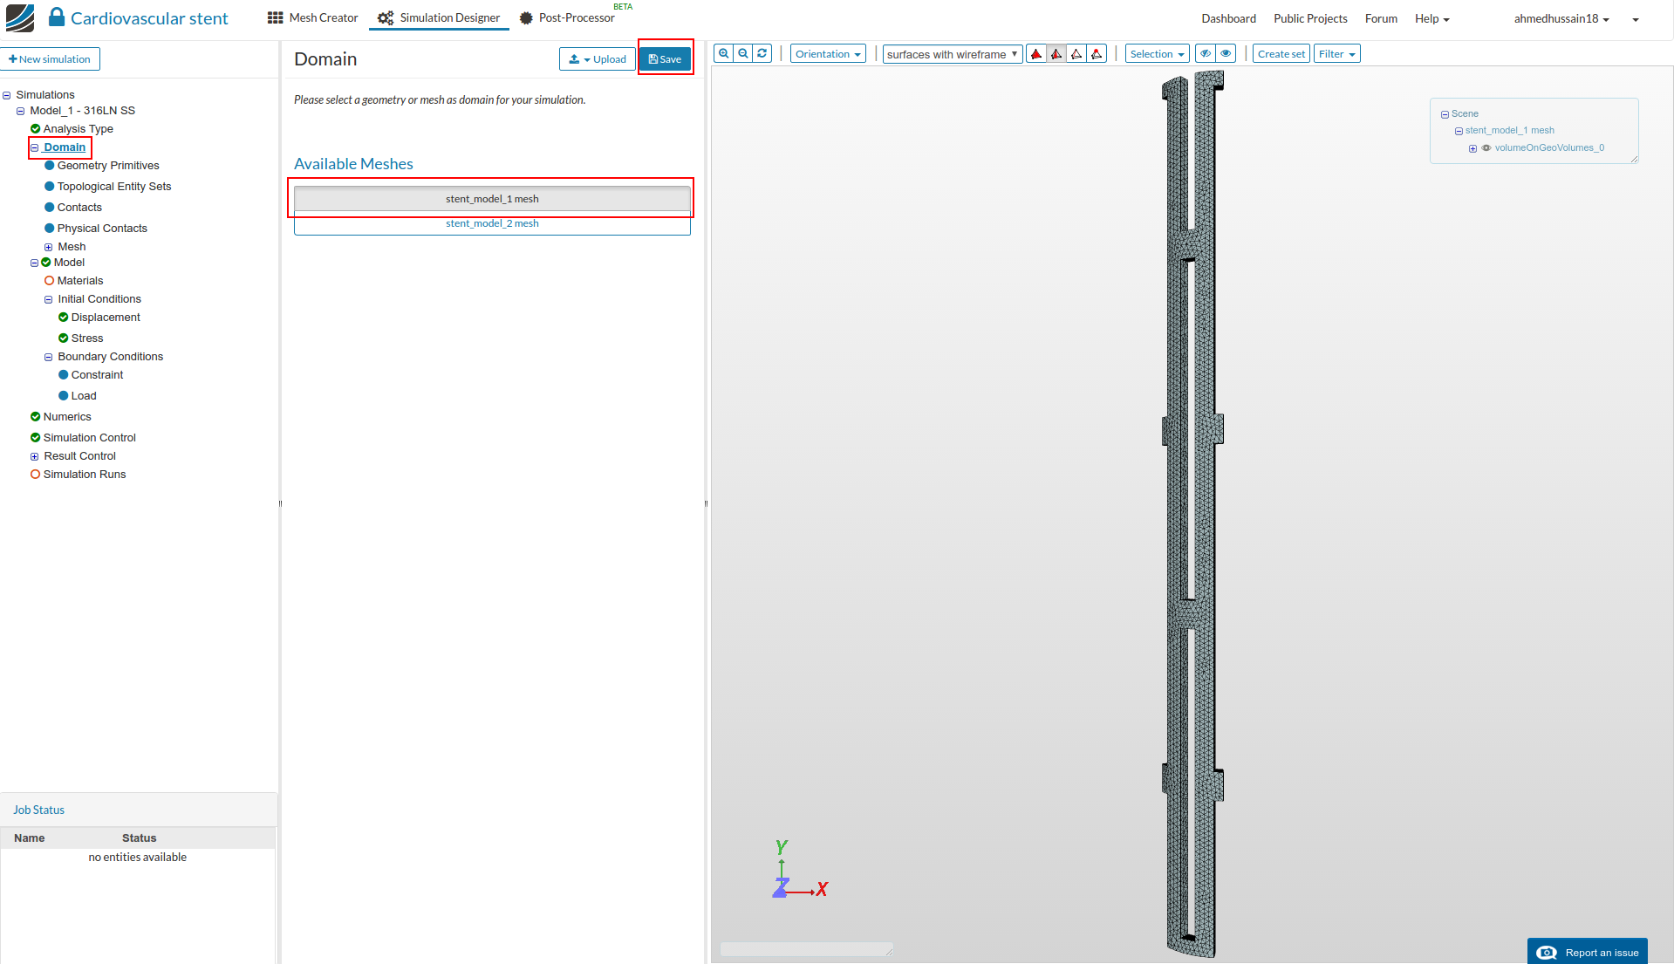Image resolution: width=1674 pixels, height=964 pixels.
Task: Select stent_model_1 mesh in Available Meshes
Action: [492, 199]
